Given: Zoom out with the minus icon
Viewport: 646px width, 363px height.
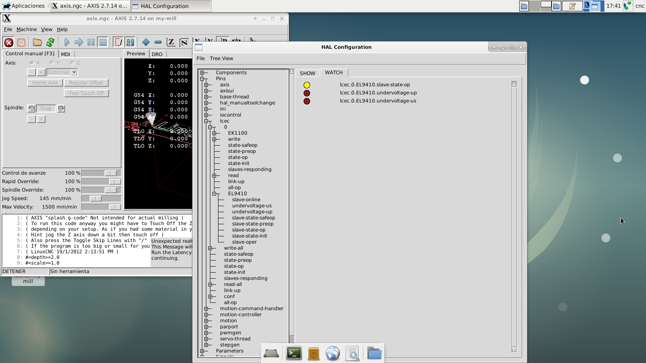Looking at the screenshot, I should click(x=158, y=42).
